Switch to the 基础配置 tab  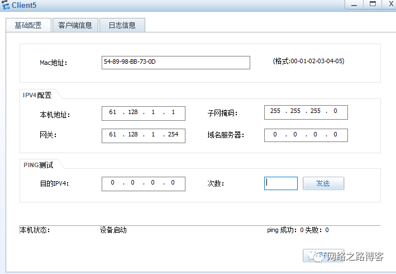tap(28, 25)
